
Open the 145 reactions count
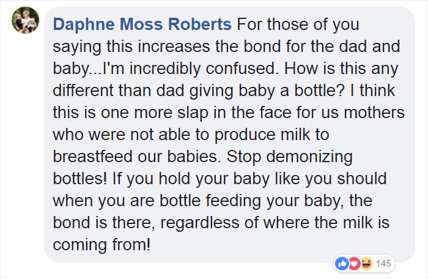384,264
